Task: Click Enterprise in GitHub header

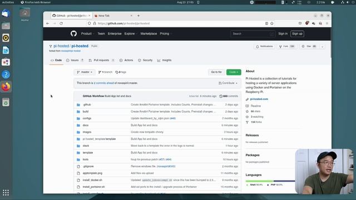Action: 115,33
